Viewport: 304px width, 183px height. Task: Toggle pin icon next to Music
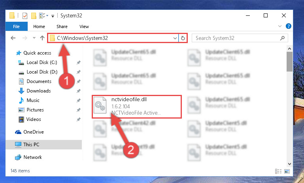(x=78, y=100)
